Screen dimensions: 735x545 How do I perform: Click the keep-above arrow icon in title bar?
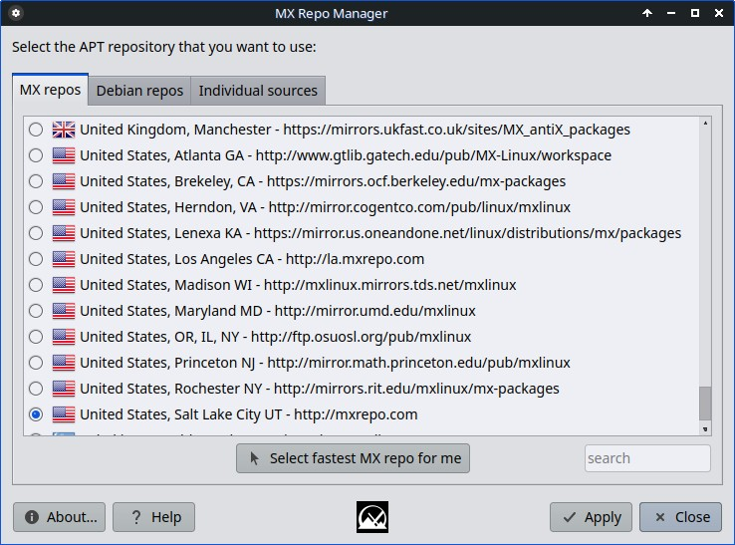click(x=647, y=13)
